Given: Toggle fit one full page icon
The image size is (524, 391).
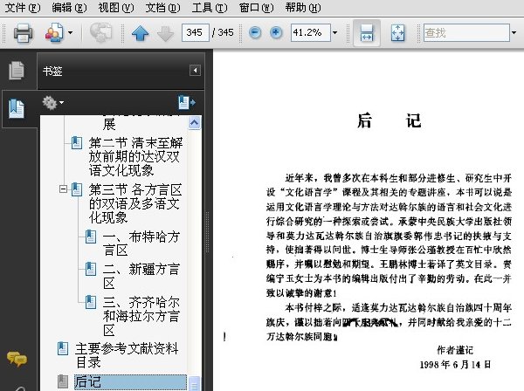Looking at the screenshot, I should coord(397,32).
